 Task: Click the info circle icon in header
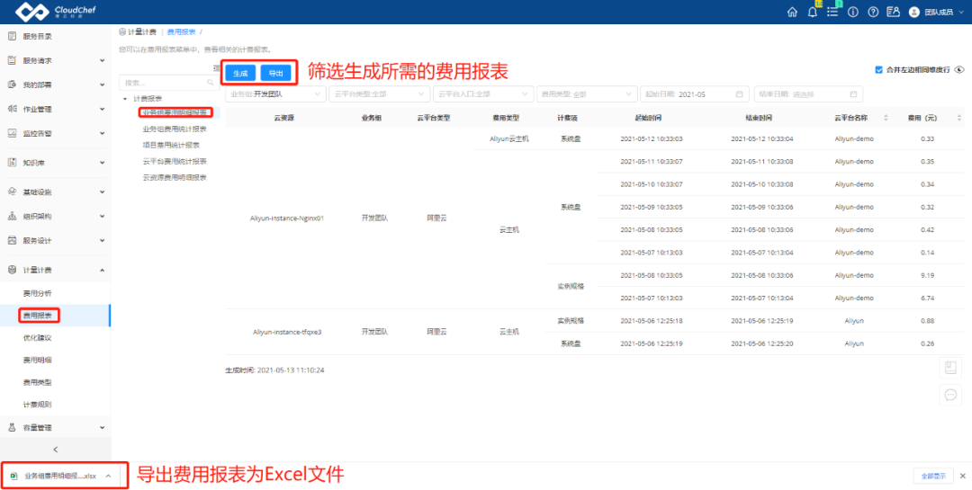(x=853, y=12)
